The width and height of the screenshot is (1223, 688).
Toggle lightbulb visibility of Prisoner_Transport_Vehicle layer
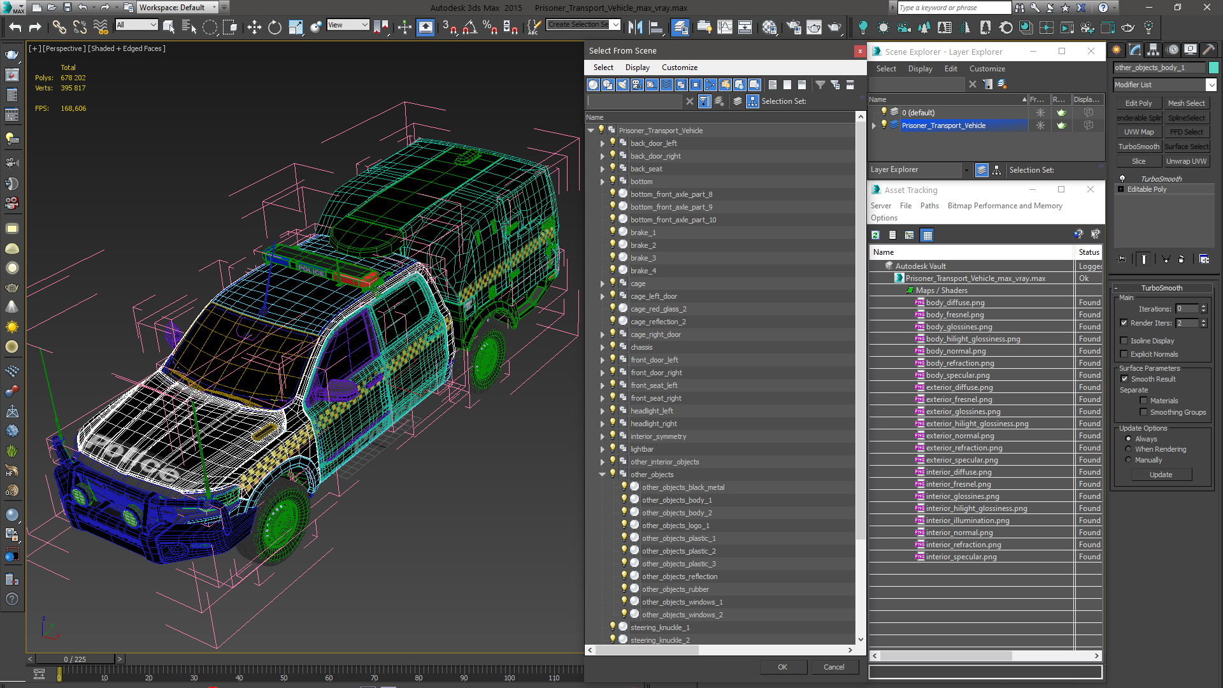click(884, 125)
